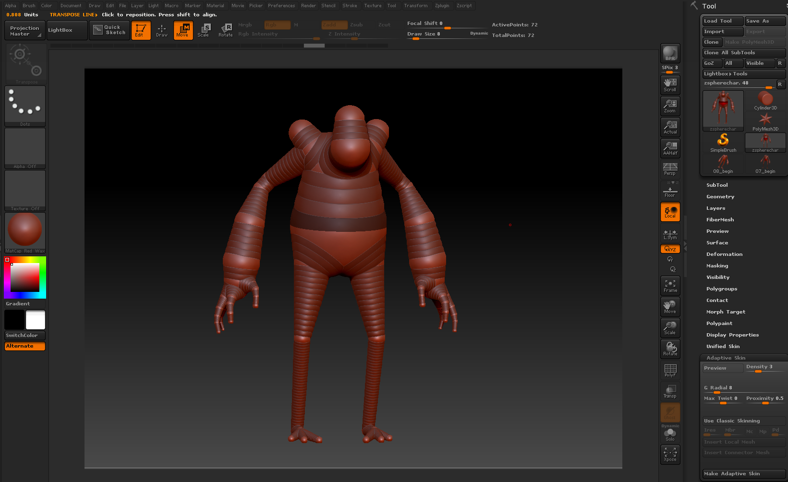Open the Preferences menu
The height and width of the screenshot is (482, 788).
[x=281, y=5]
